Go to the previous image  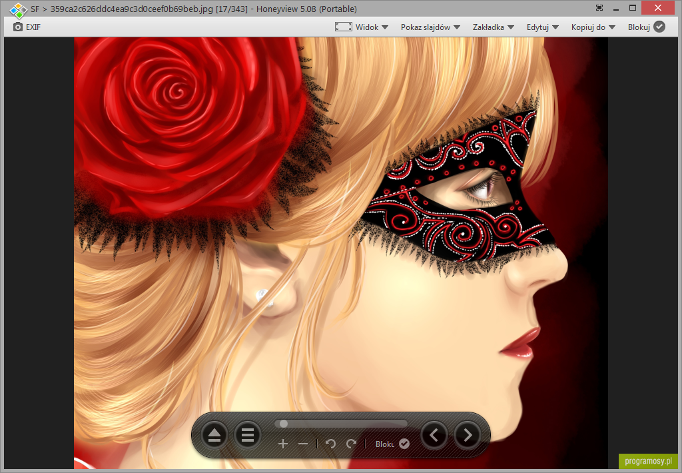[x=434, y=435]
